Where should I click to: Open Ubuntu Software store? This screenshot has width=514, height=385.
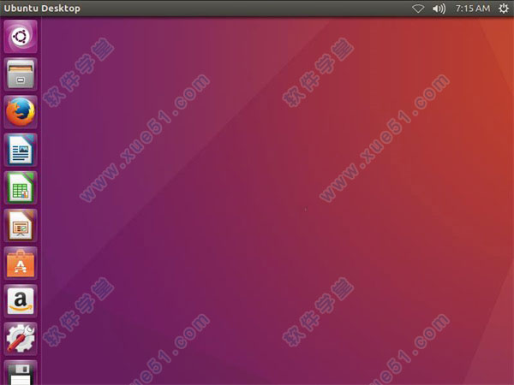click(21, 264)
